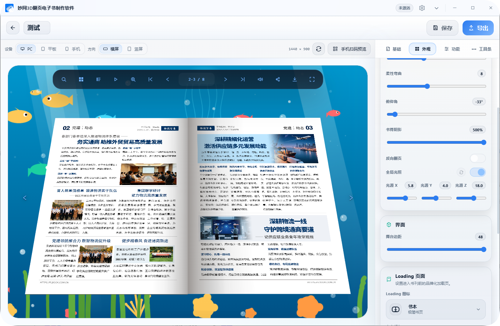Enter fullscreen mode in the flipbook

(x=312, y=79)
